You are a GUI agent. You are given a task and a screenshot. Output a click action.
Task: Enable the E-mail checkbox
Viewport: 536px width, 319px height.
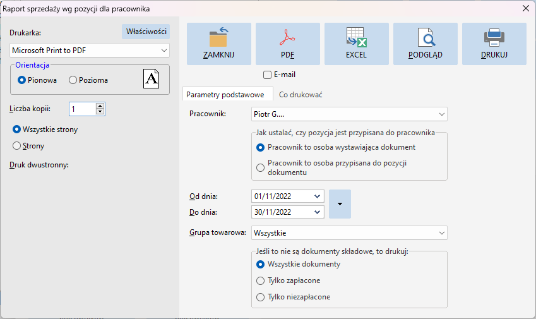coord(267,75)
